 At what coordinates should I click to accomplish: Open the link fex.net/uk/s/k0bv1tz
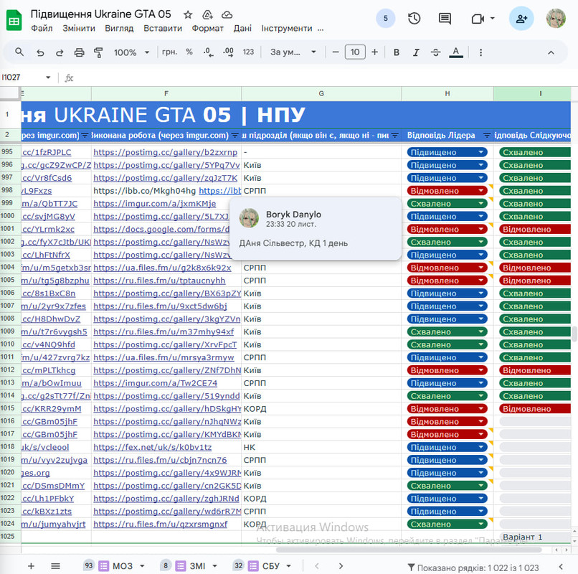click(x=152, y=447)
